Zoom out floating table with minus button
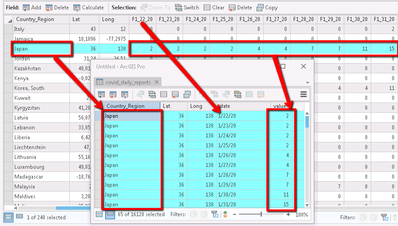Screen dimensions: 398x226 [x=235, y=214]
